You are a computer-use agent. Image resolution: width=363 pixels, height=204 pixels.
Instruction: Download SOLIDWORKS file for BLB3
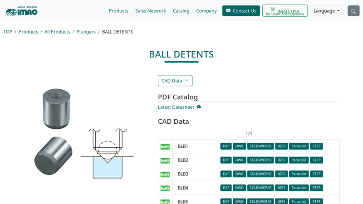tap(260, 174)
